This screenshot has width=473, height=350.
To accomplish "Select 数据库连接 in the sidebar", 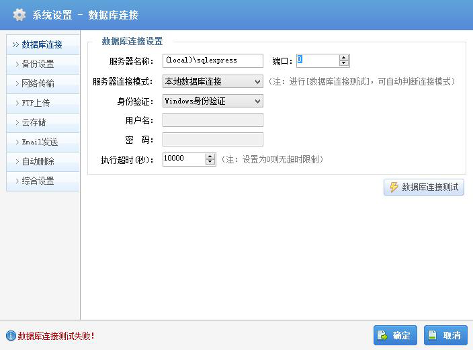I will pyautogui.click(x=43, y=44).
